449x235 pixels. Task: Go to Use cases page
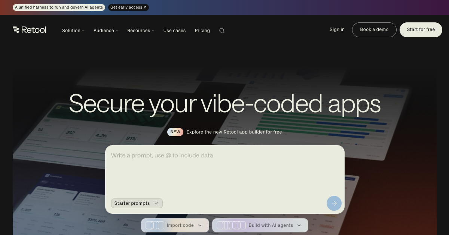[174, 31]
